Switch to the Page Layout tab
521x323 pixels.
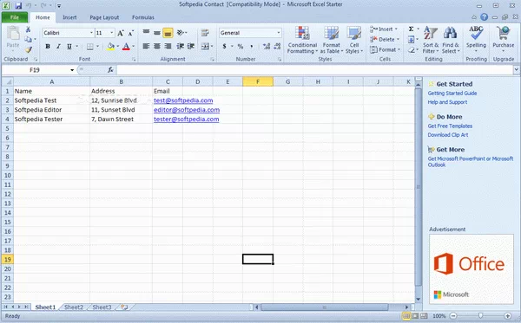[x=104, y=17]
